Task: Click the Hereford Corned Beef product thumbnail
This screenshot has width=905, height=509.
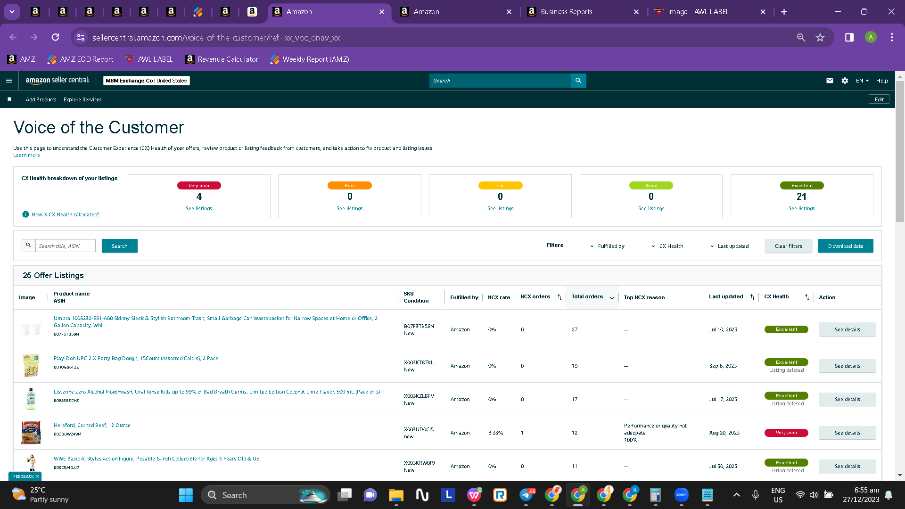Action: tap(31, 433)
